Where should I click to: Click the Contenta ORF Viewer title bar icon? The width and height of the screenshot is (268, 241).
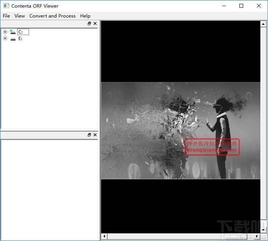(x=6, y=6)
